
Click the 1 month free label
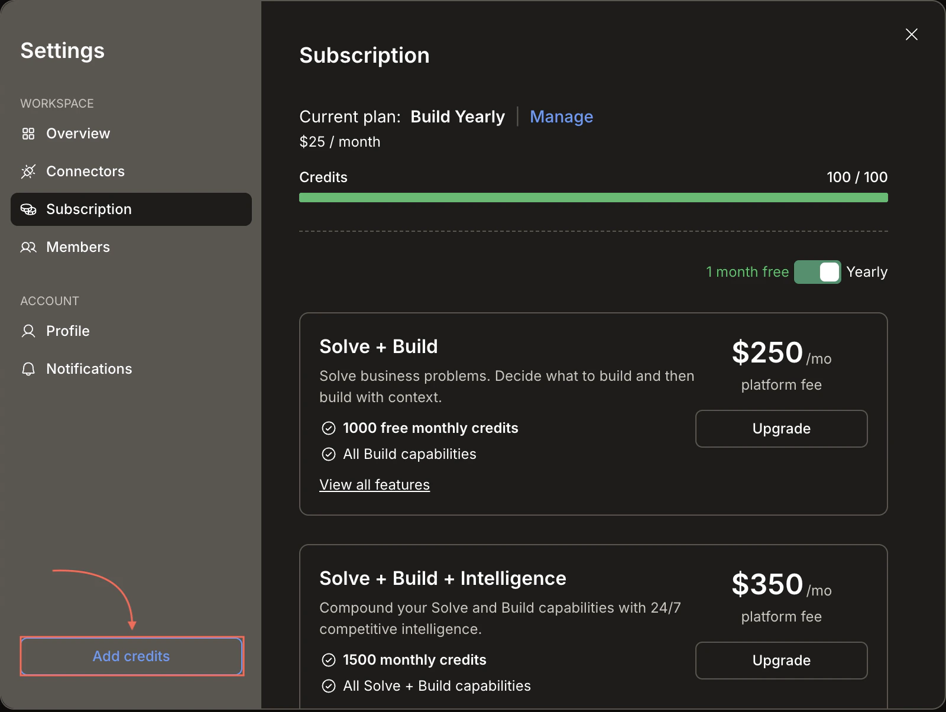(747, 272)
